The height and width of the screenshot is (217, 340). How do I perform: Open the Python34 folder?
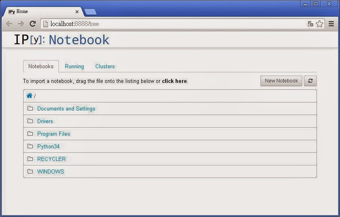48,146
